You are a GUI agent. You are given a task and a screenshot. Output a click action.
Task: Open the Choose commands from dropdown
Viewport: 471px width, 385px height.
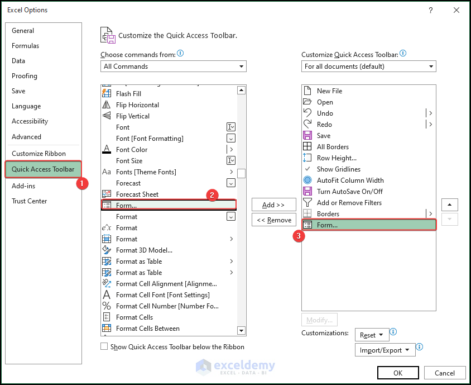tap(174, 66)
